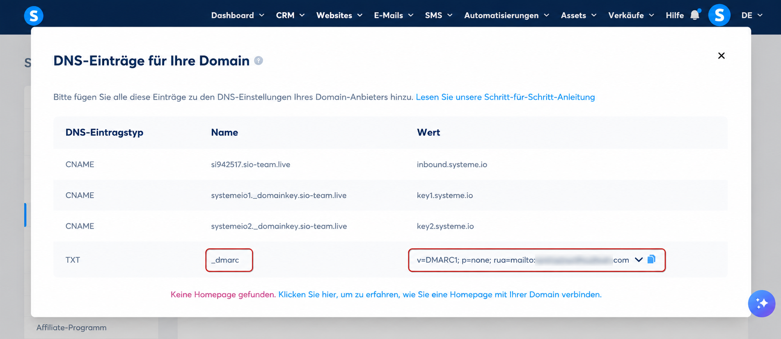Open the Verkäufe menu
The height and width of the screenshot is (339, 781).
(x=631, y=15)
